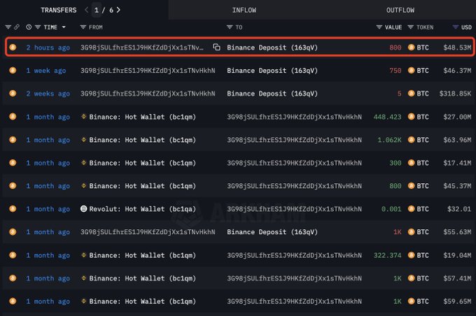Viewport: 476px width, 316px height.
Task: Open Binance Deposit (163qV) in the 750 BTC row
Action: [272, 71]
